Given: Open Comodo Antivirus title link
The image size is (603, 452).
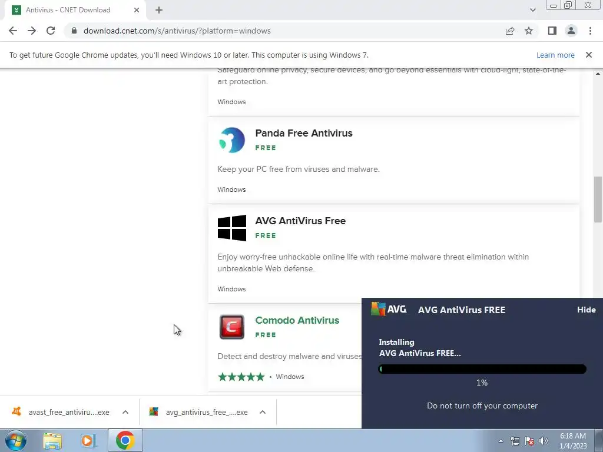Looking at the screenshot, I should click(297, 320).
